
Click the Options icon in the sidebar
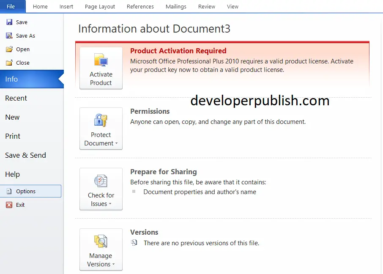tap(9, 191)
